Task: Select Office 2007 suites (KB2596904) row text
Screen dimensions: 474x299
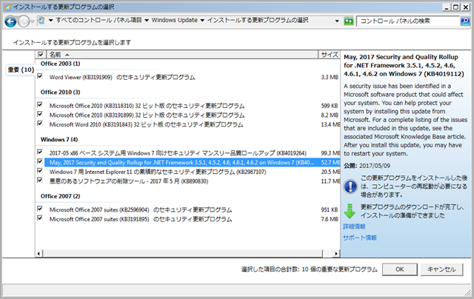Action: click(x=141, y=210)
